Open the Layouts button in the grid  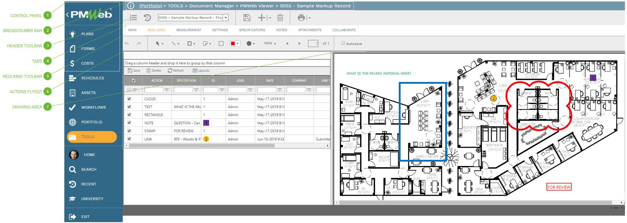[x=201, y=71]
